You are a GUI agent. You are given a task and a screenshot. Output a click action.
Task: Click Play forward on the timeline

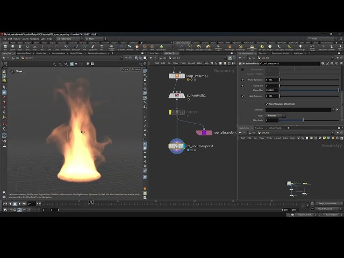tap(19, 204)
